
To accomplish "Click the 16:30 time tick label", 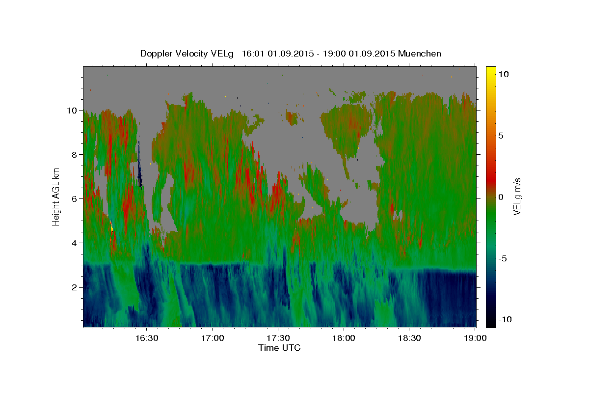I will pos(147,338).
